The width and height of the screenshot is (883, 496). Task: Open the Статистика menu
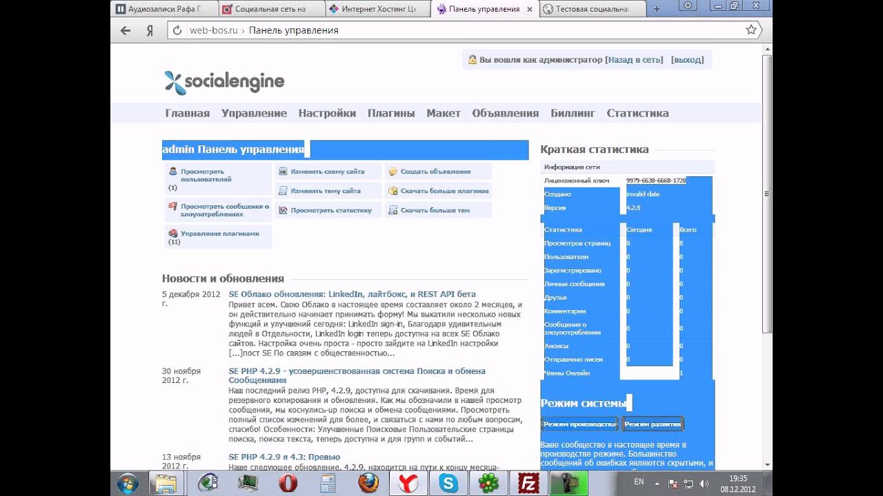pos(637,113)
